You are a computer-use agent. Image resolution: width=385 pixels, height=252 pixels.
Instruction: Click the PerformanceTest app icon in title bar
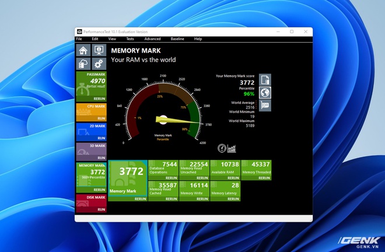point(79,32)
